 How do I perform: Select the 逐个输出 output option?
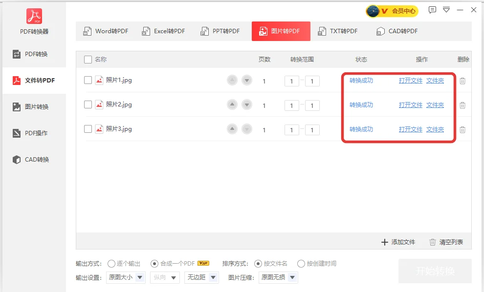pyautogui.click(x=124, y=264)
